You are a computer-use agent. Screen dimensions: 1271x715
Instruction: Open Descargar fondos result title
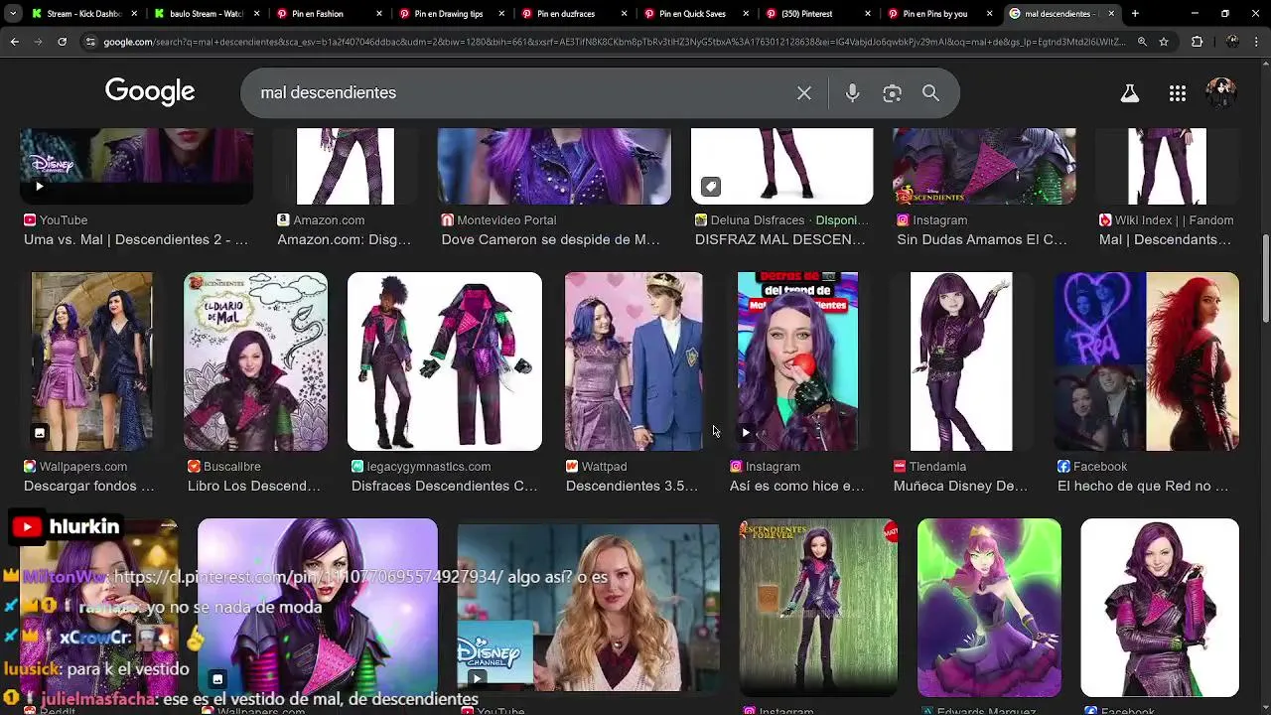point(88,486)
